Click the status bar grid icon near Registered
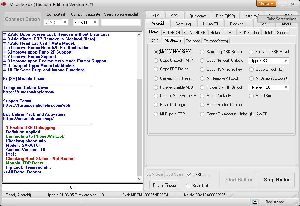The image size is (300, 206). coord(255,202)
